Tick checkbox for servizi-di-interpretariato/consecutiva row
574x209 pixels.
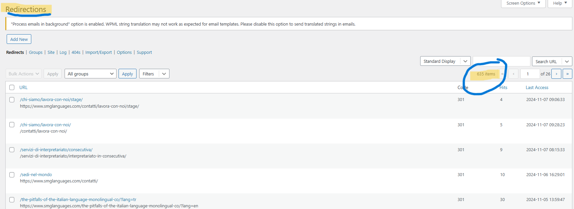click(12, 150)
